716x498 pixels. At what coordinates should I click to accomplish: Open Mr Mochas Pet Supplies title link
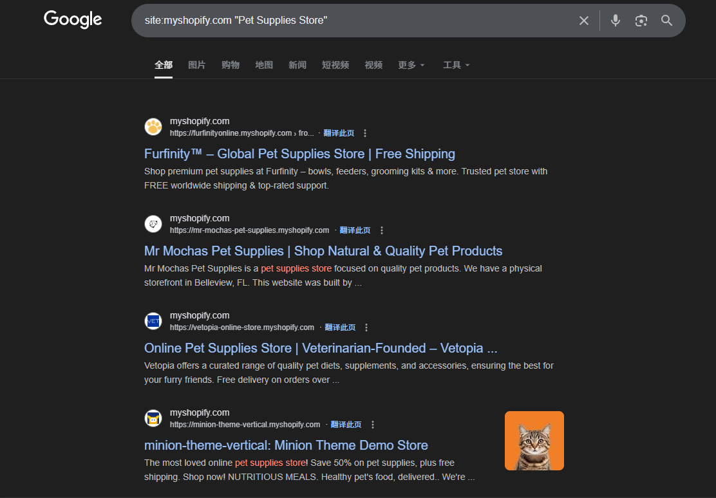click(323, 251)
